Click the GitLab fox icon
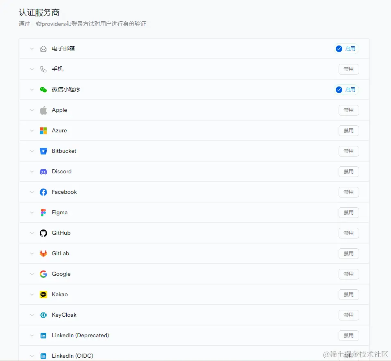The width and height of the screenshot is (391, 361). 43,254
